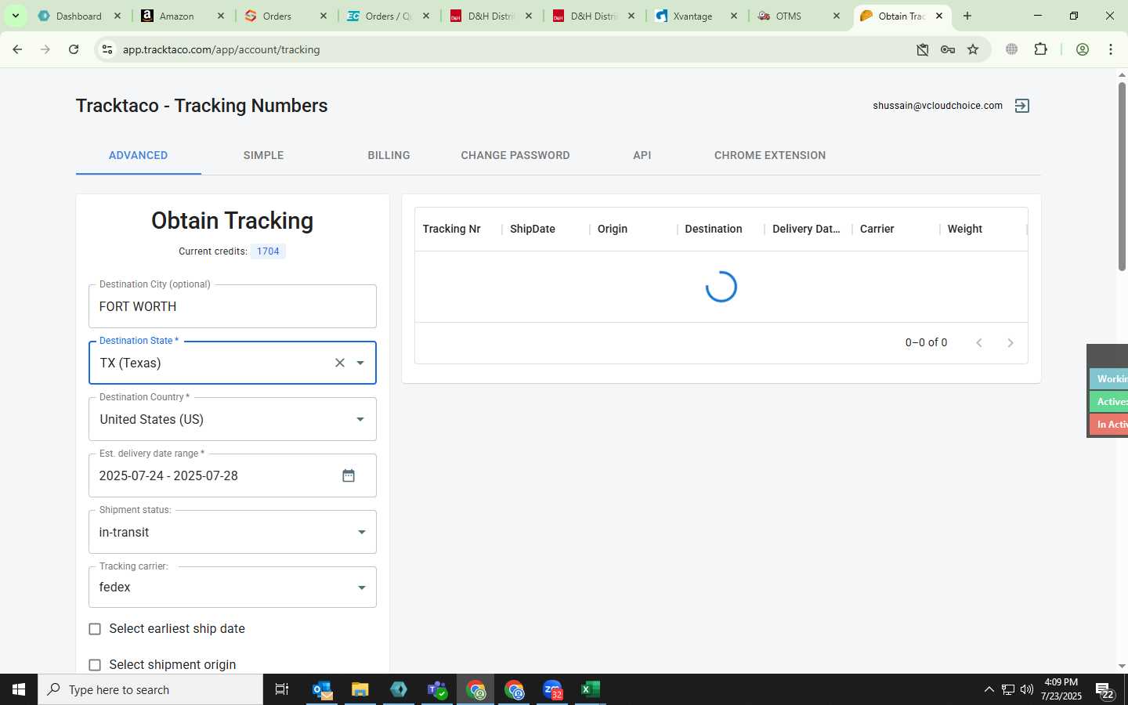The width and height of the screenshot is (1128, 705).
Task: Open the CHROME EXTENSION tab
Action: pyautogui.click(x=770, y=155)
